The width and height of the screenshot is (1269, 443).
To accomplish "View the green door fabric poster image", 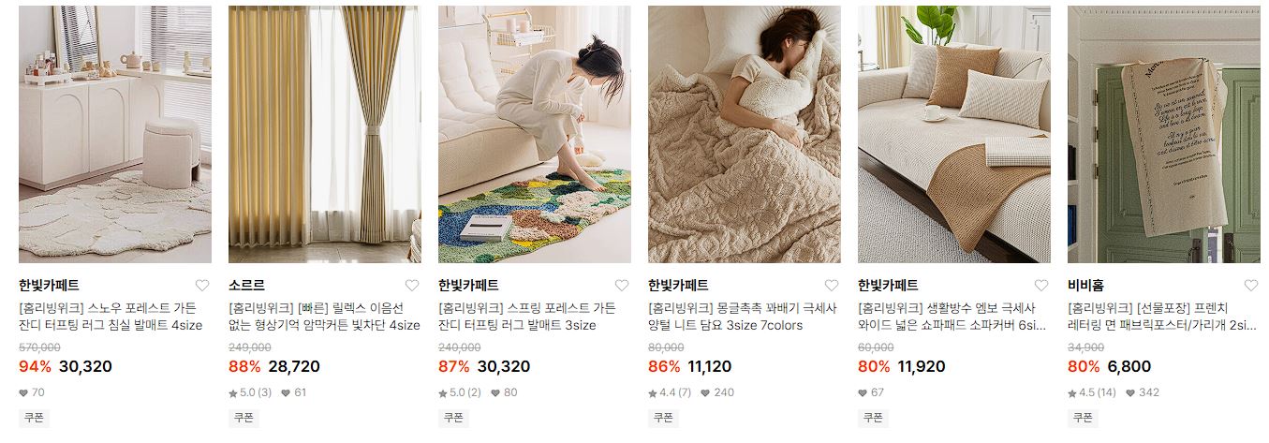I will 1164,134.
